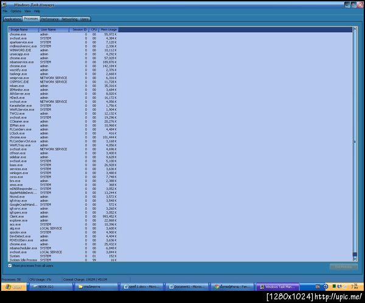Open the Help menu

coord(37,11)
